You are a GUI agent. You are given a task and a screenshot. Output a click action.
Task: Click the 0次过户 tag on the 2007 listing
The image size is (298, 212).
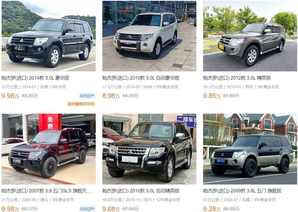pyautogui.click(x=87, y=209)
